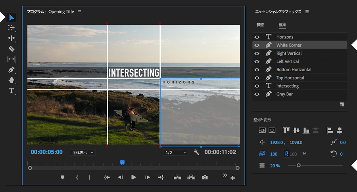This screenshot has height=192, width=357.
Task: Open the エッセンシャルグラフィックス panel menu
Action: coord(307,12)
